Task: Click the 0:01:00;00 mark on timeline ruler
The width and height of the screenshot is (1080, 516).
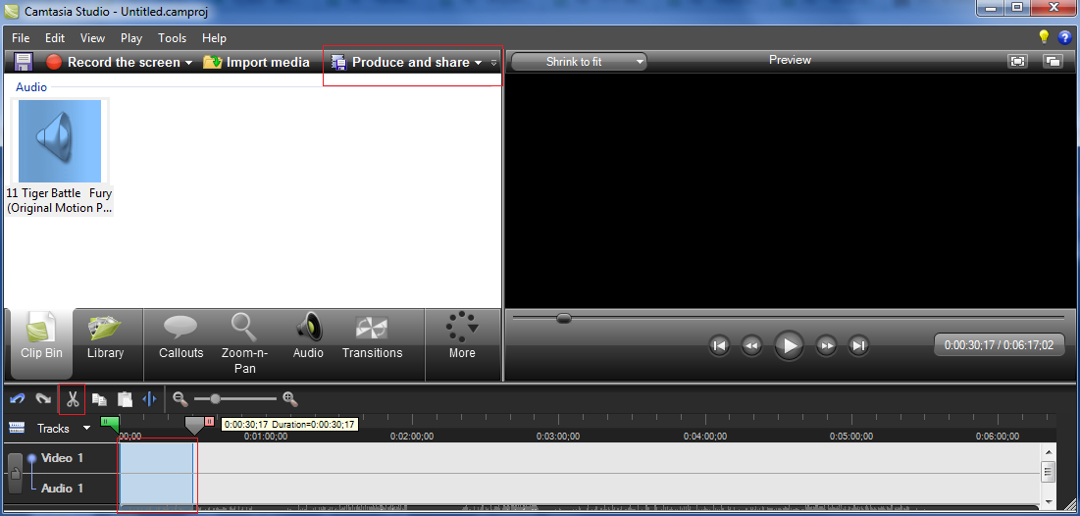Action: (266, 437)
